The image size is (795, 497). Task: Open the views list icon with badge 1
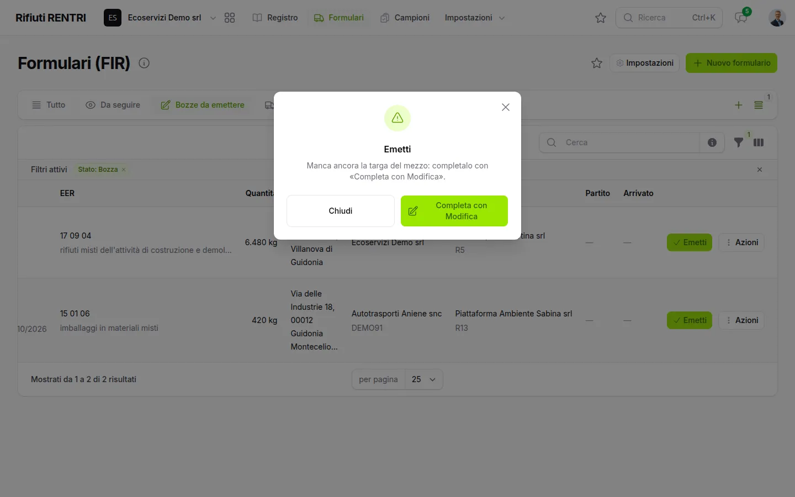(759, 105)
